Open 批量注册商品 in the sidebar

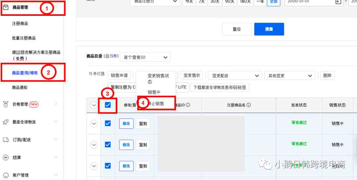click(24, 38)
